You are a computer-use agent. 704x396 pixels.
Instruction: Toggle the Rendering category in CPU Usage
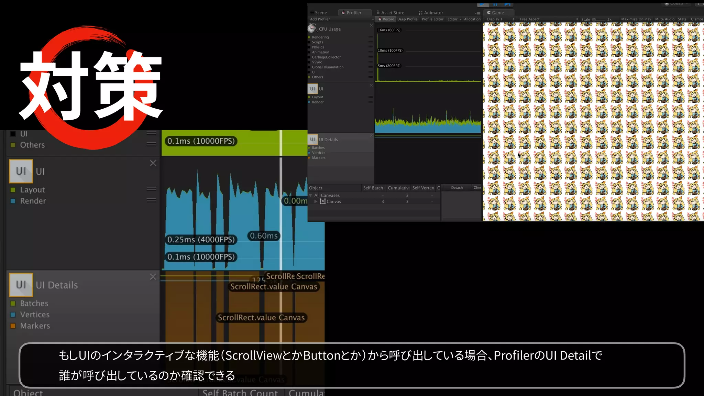[x=309, y=37]
